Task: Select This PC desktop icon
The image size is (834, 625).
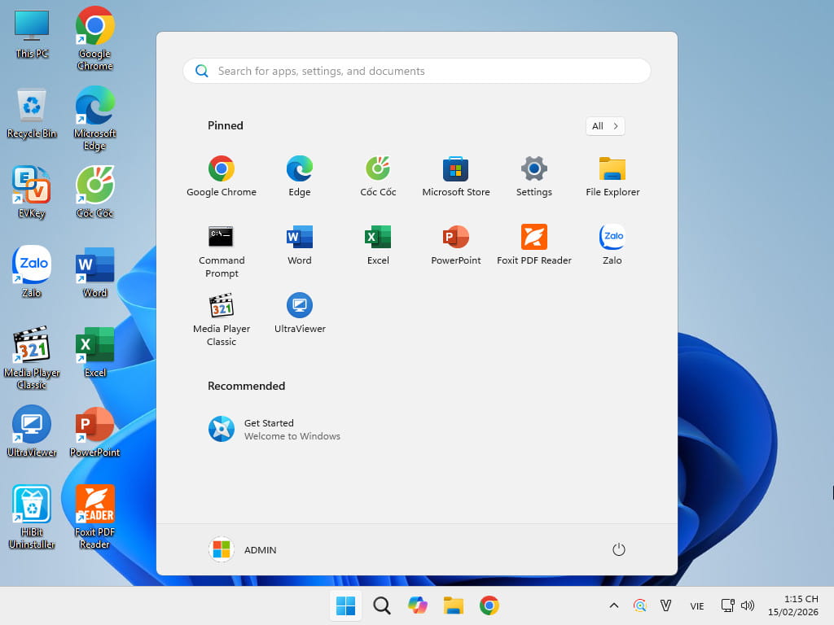Action: click(32, 34)
